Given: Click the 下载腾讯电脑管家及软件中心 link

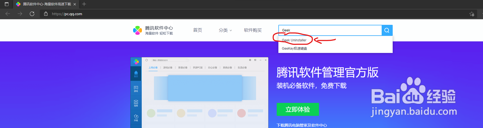Looking at the screenshot, I should 302,125.
